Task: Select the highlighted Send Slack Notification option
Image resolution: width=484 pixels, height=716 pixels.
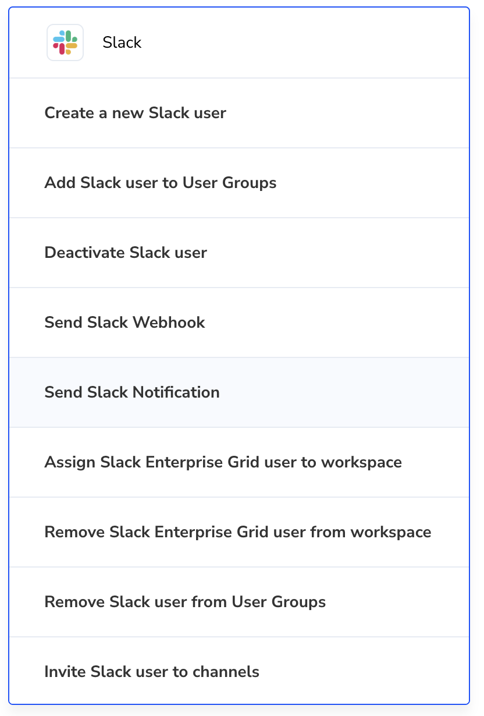Action: click(239, 392)
